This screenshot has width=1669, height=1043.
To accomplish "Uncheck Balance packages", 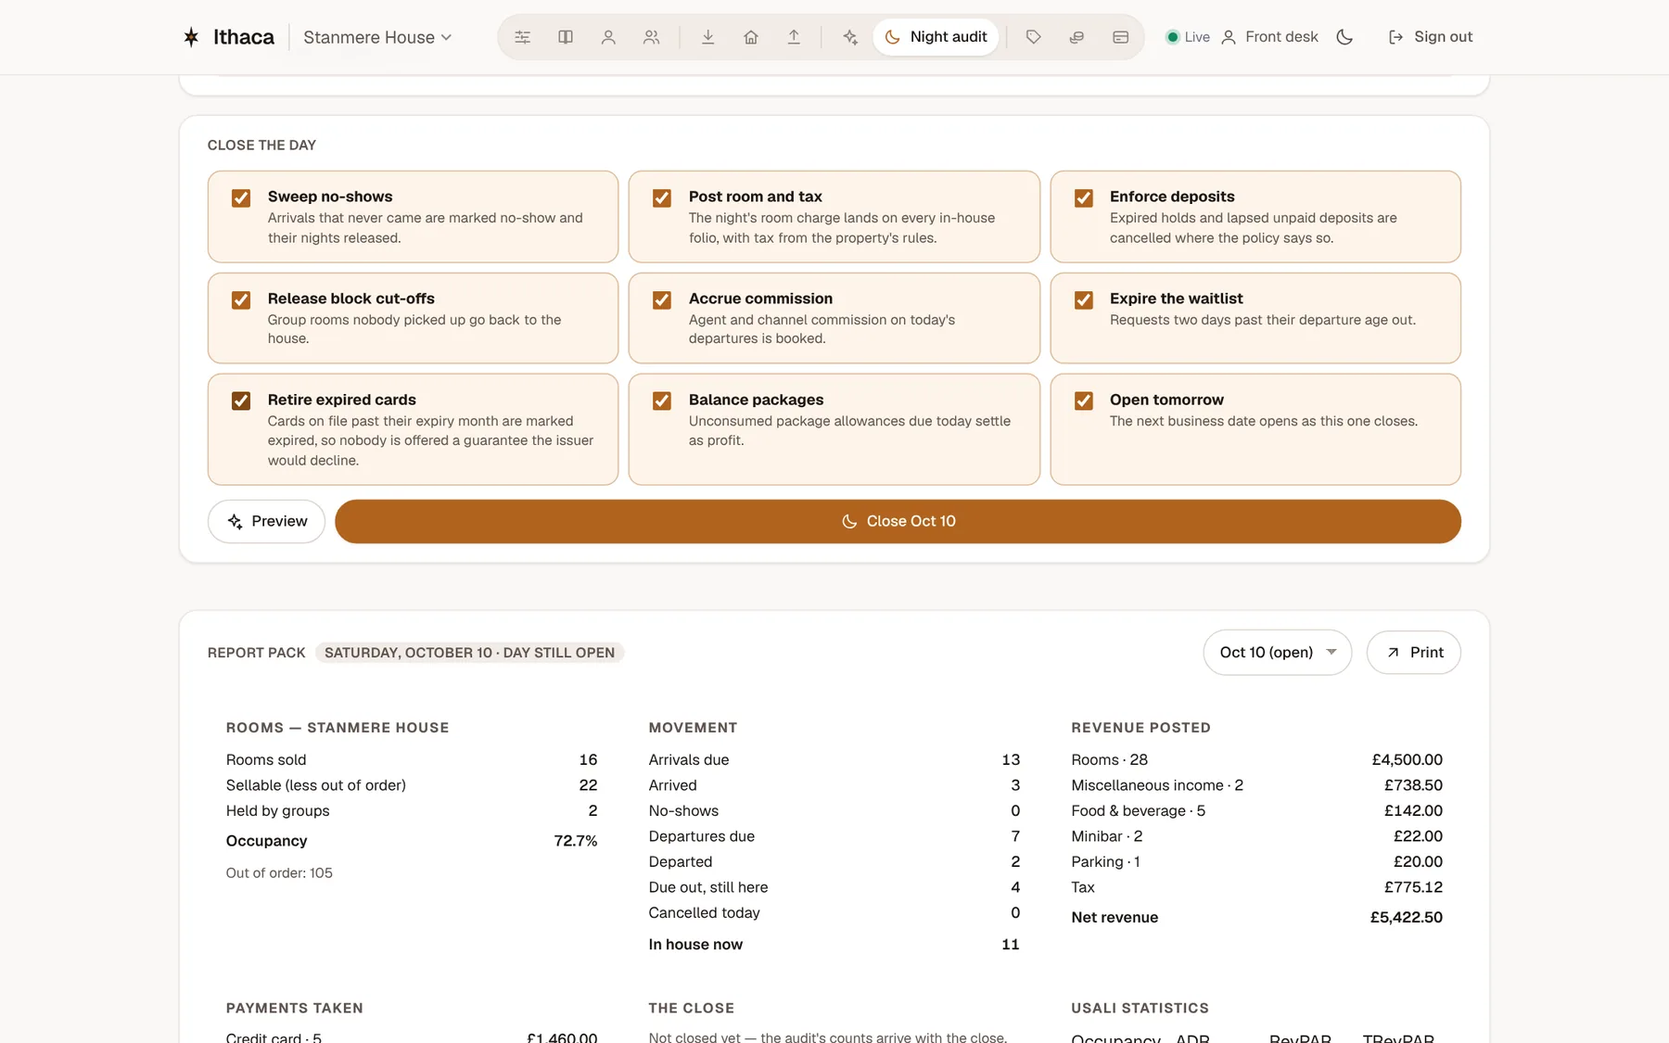I will pyautogui.click(x=662, y=401).
